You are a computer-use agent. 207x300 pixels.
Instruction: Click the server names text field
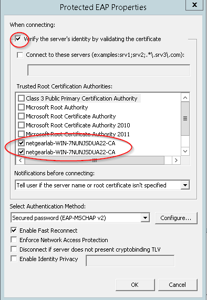point(109,70)
